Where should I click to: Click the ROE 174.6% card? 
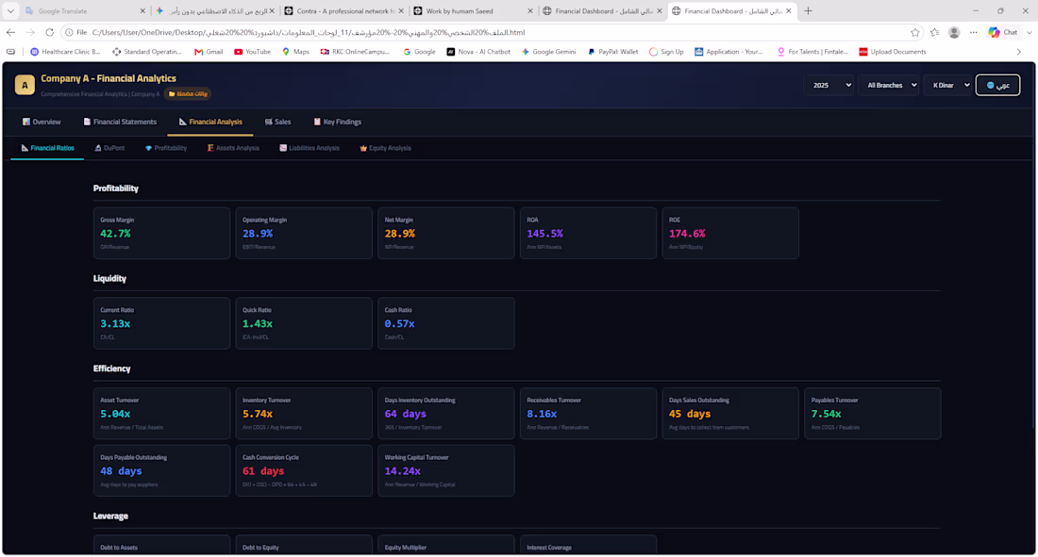(x=730, y=233)
